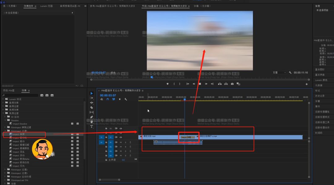
Task: Open timeline wrench display settings
Action: click(126, 99)
